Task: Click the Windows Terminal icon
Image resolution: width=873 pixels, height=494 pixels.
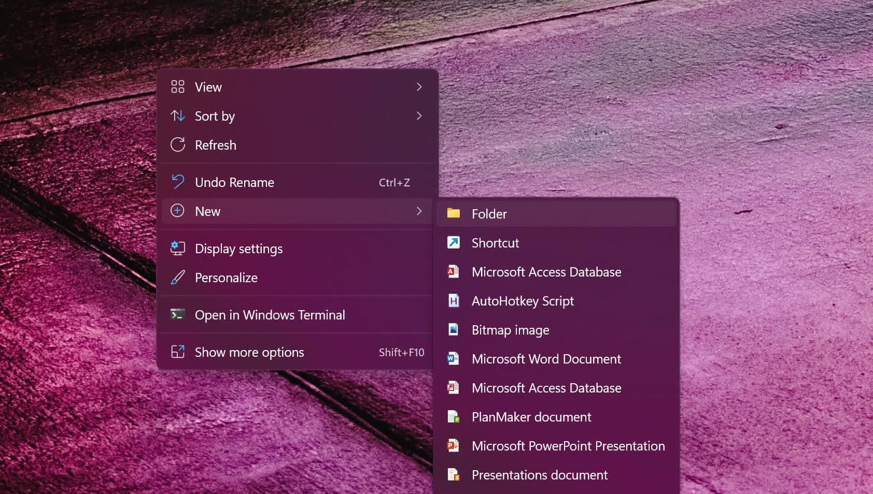Action: [x=178, y=315]
